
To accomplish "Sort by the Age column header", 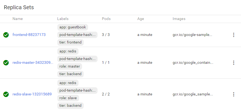I will [x=140, y=19].
